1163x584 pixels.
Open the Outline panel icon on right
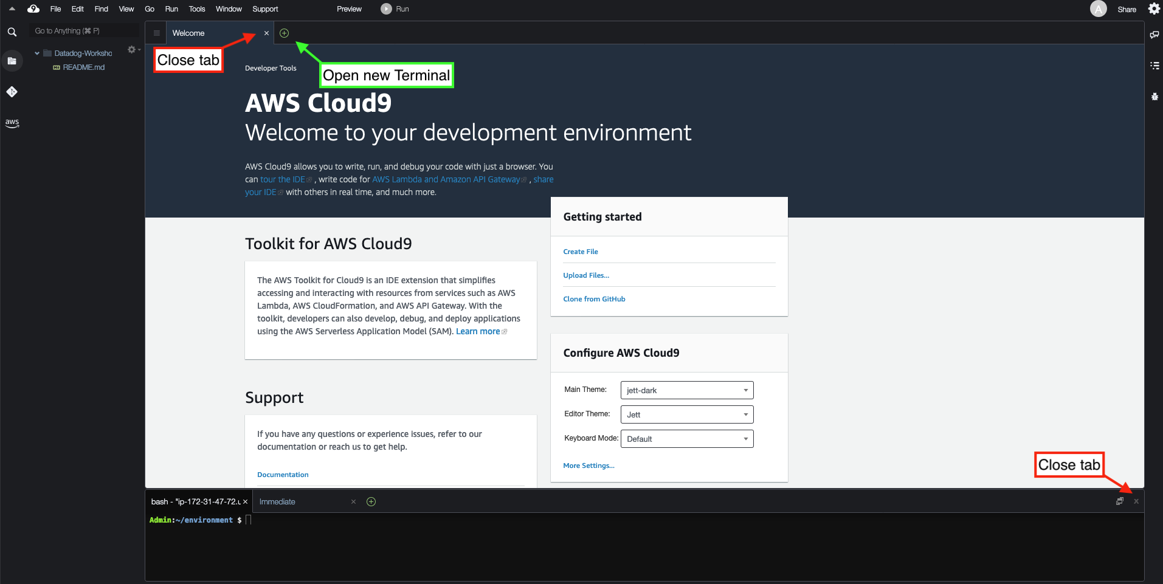click(x=1154, y=66)
